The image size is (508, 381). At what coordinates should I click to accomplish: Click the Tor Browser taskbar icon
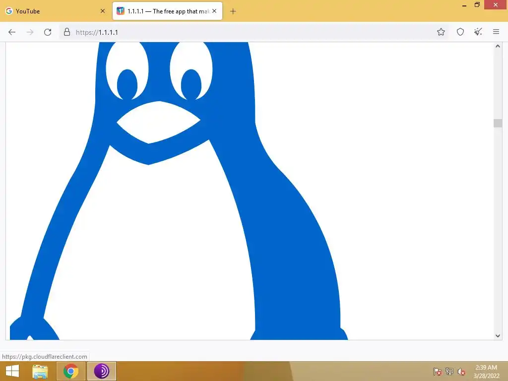[102, 371]
